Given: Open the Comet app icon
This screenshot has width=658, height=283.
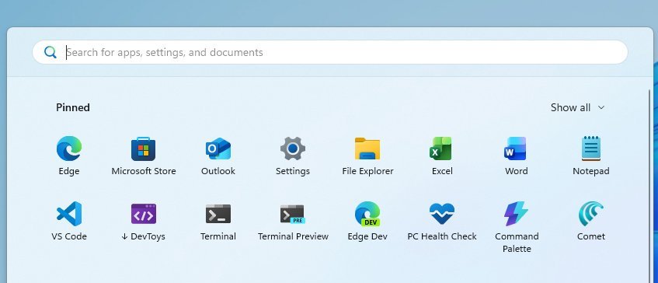Looking at the screenshot, I should [591, 214].
